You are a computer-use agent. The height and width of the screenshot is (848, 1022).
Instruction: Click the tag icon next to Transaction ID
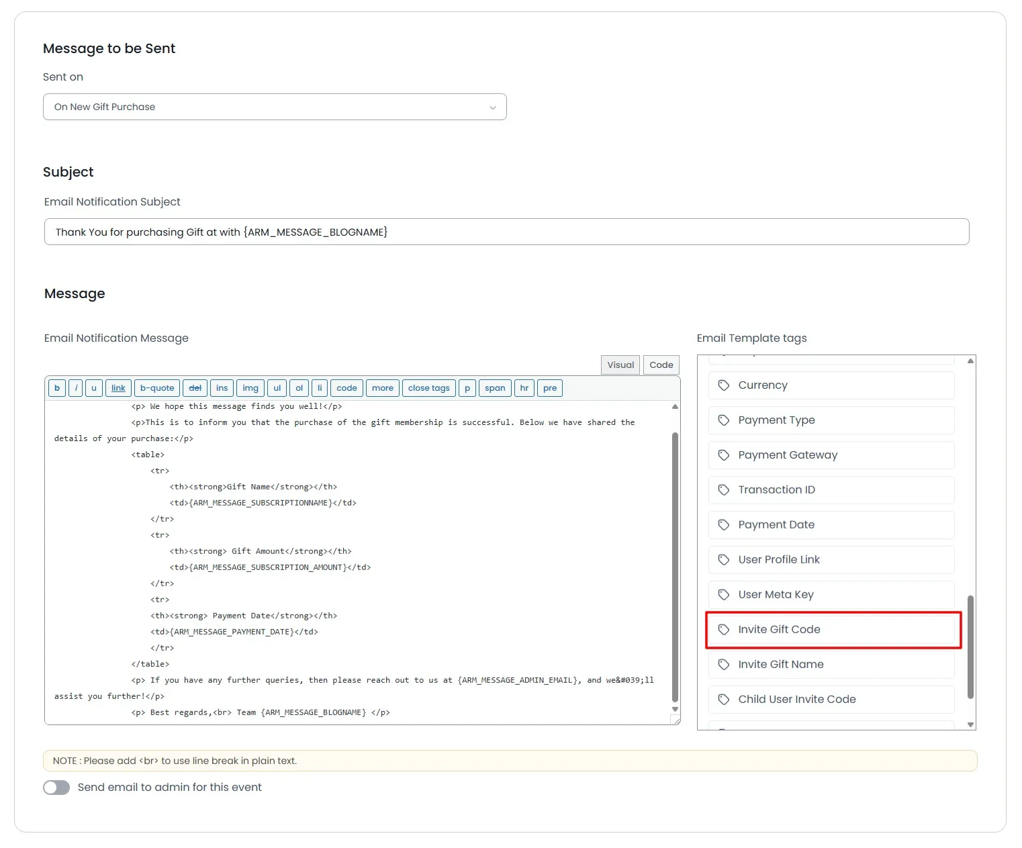pos(723,490)
